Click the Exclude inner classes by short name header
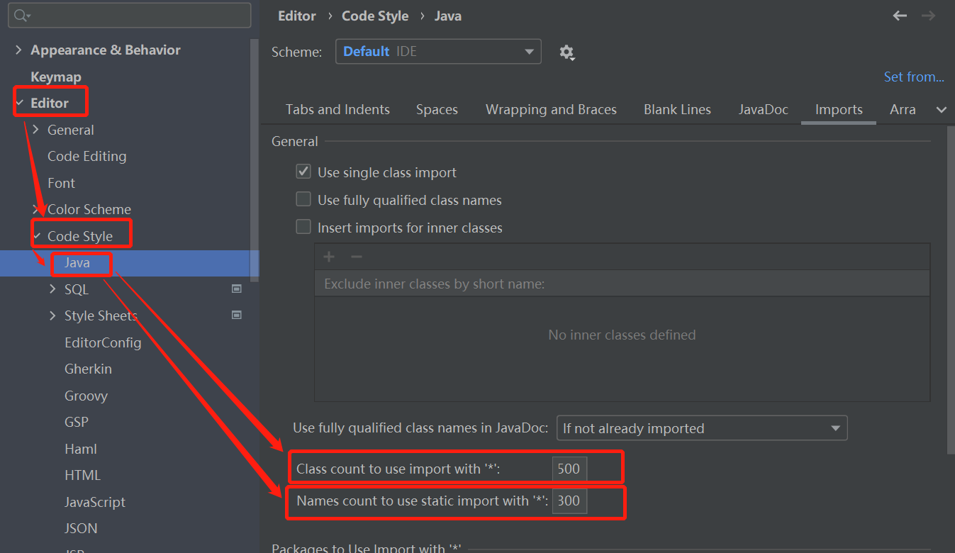This screenshot has height=553, width=955. click(x=622, y=284)
